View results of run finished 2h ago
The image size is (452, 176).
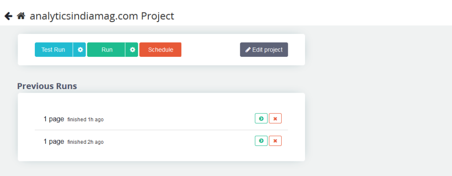tap(261, 141)
